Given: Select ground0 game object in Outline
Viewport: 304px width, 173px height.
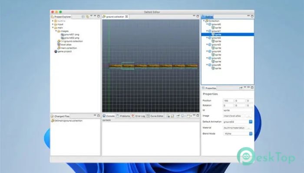Looking at the screenshot, I should click(216, 24).
